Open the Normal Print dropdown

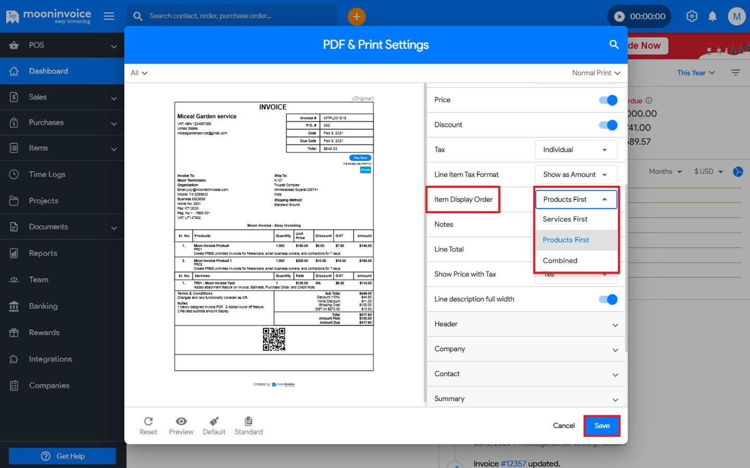[596, 73]
